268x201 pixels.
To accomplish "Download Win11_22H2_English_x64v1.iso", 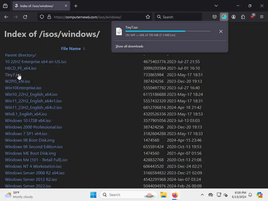I will tap(33, 101).
